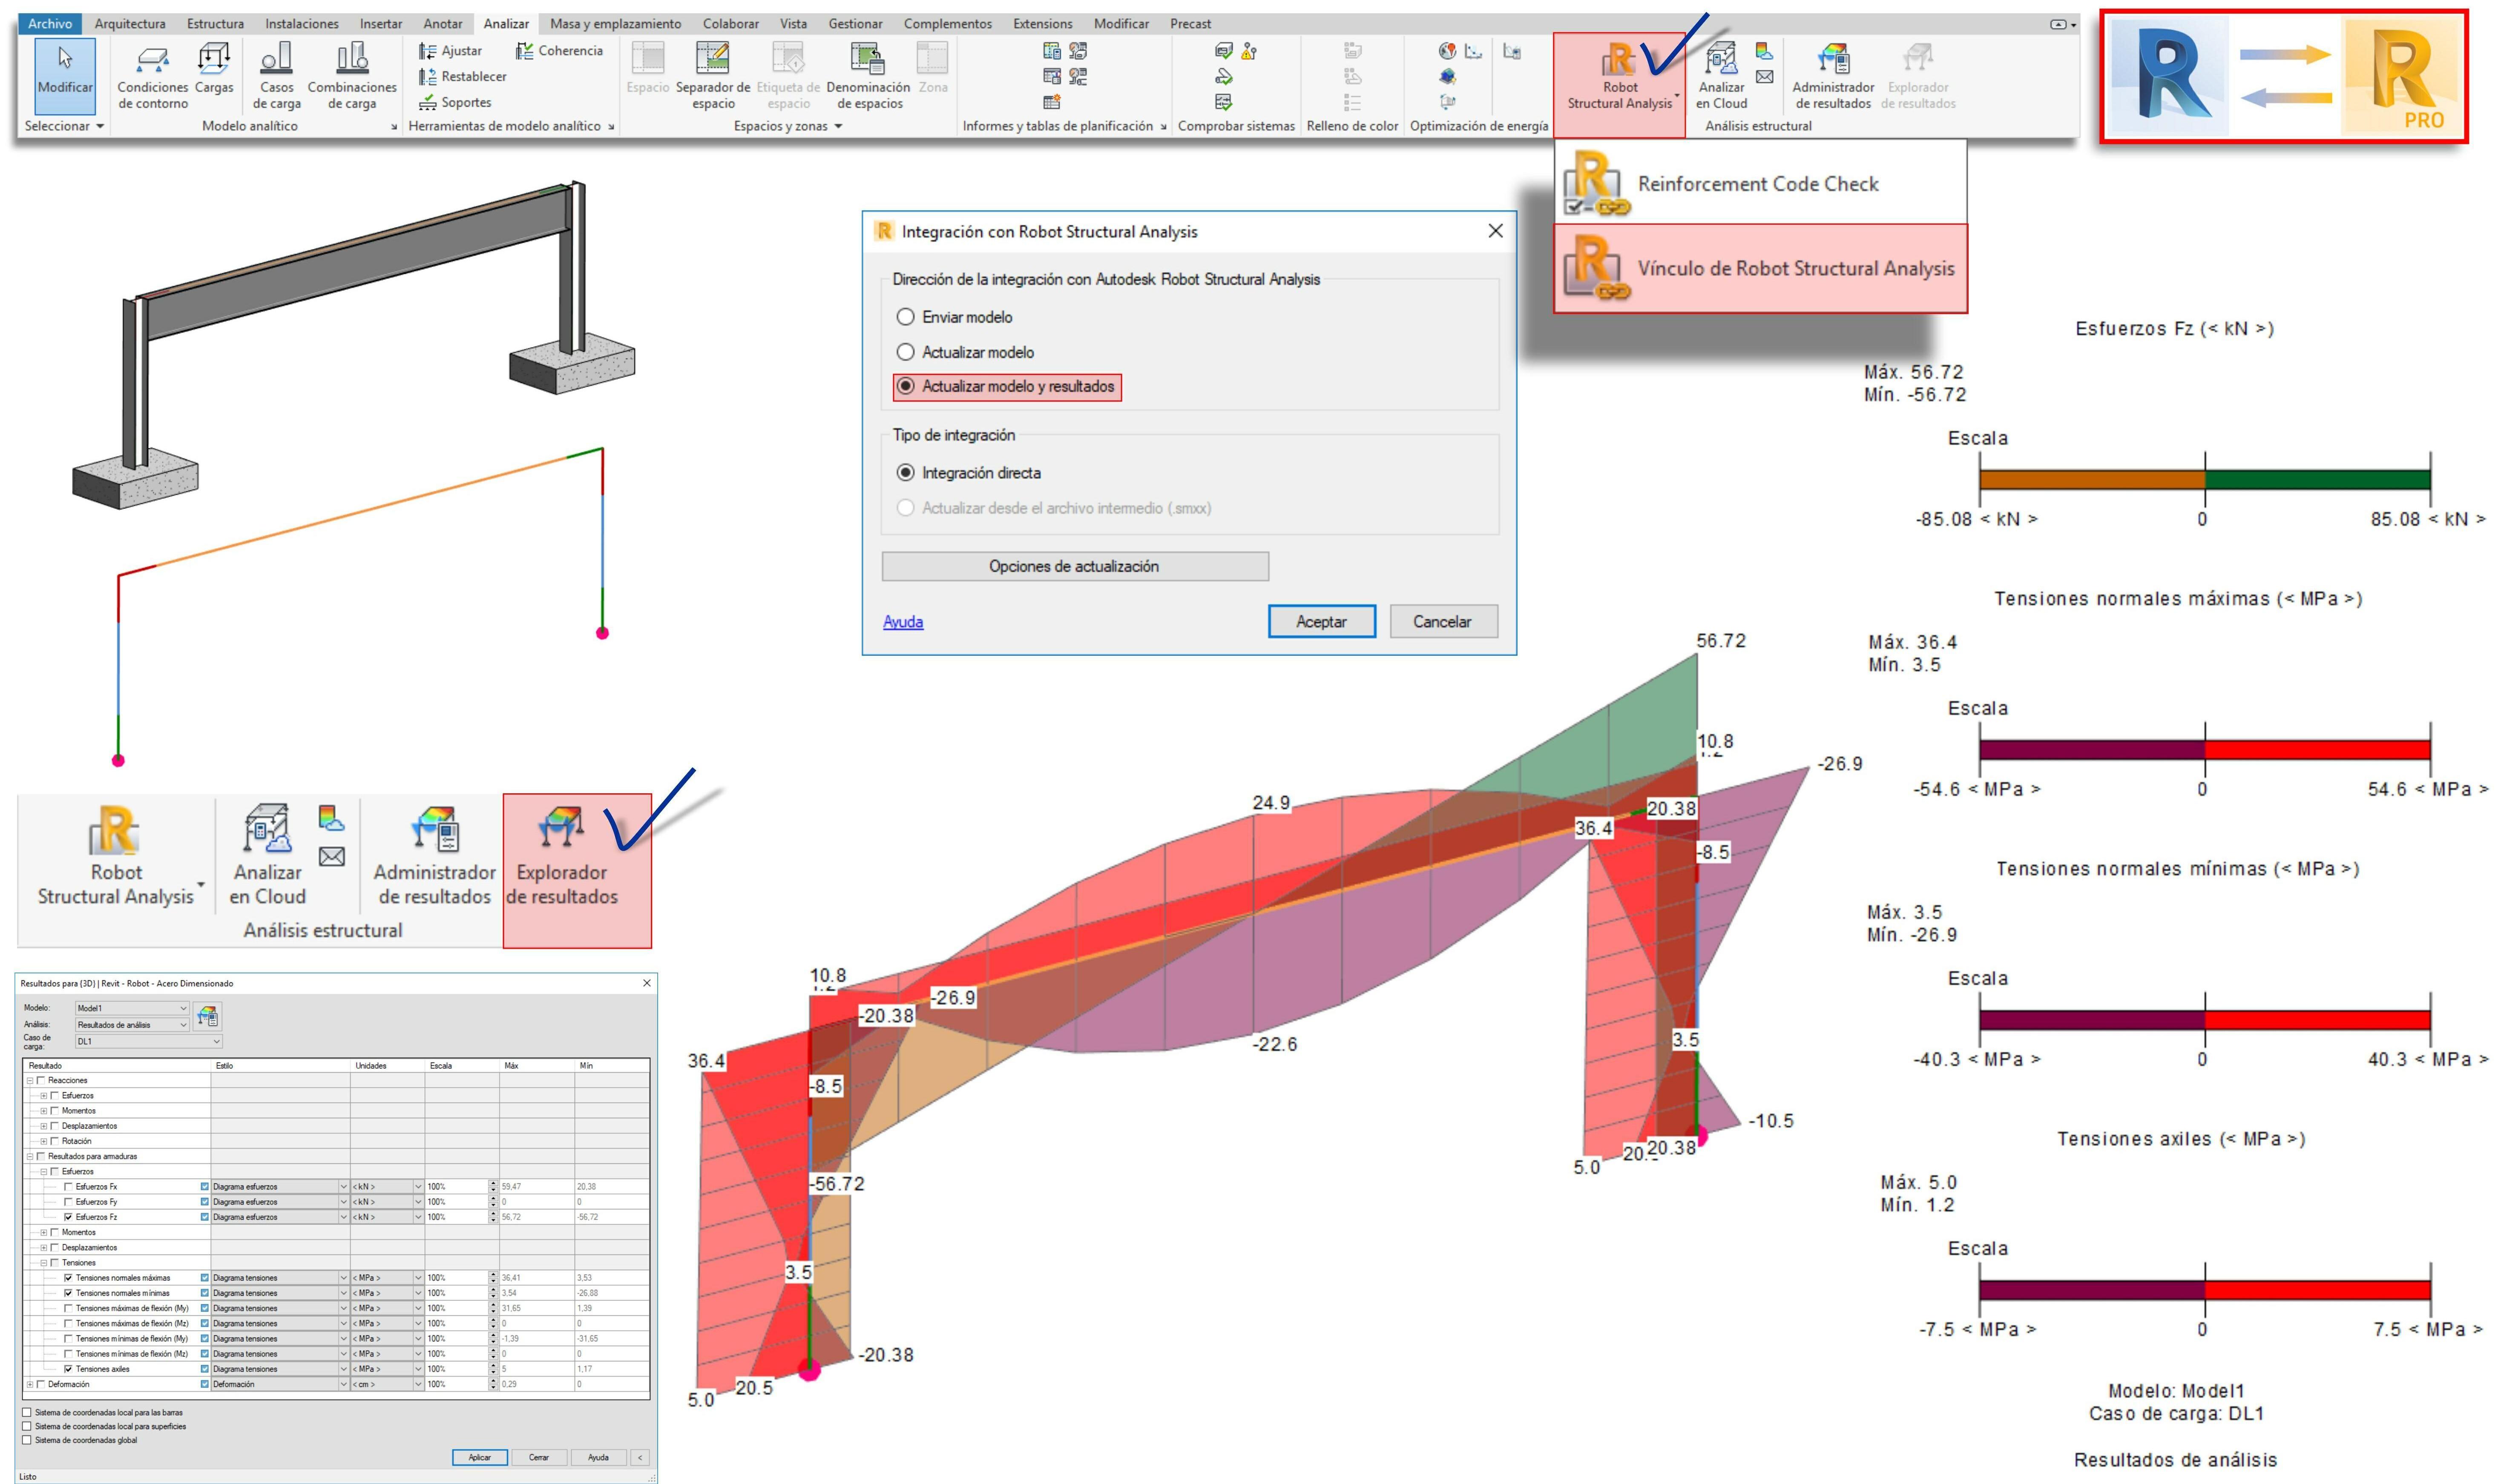Select Actualizar modelo radio option
This screenshot has width=2501, height=1484.
point(906,352)
